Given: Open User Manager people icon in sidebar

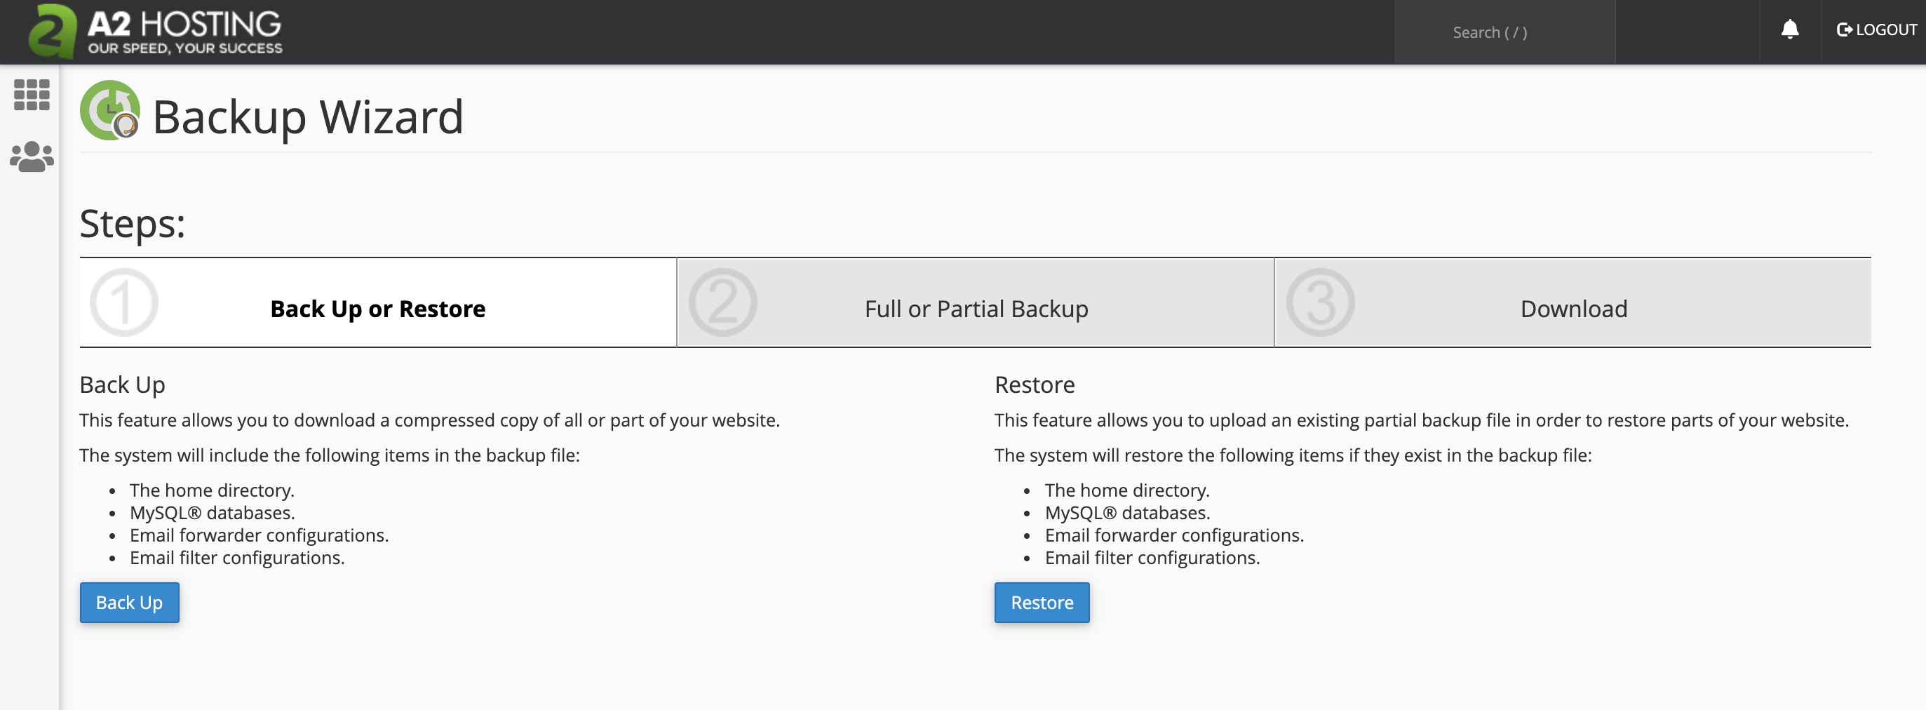Looking at the screenshot, I should [x=32, y=157].
